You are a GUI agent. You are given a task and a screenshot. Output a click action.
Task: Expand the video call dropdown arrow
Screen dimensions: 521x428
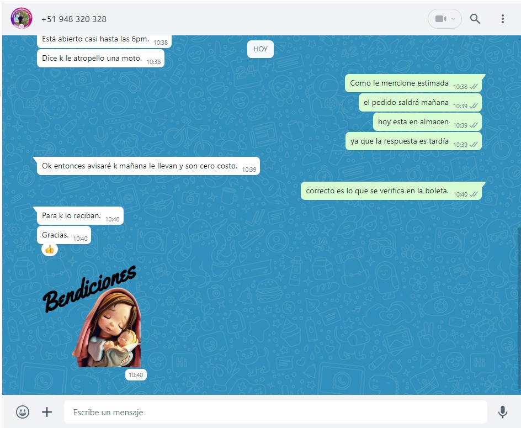click(454, 19)
